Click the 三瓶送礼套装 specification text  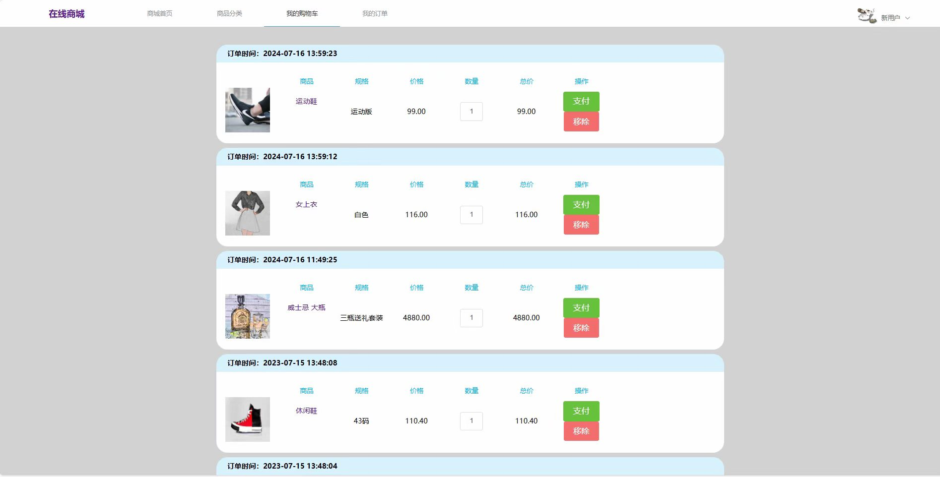[361, 318]
